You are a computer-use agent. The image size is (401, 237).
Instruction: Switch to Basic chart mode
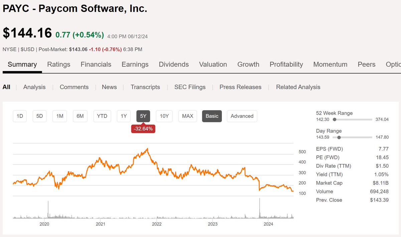(212, 116)
